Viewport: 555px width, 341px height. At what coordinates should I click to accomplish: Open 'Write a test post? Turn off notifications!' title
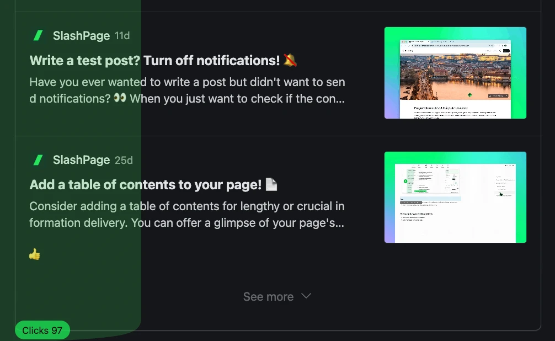tap(154, 61)
